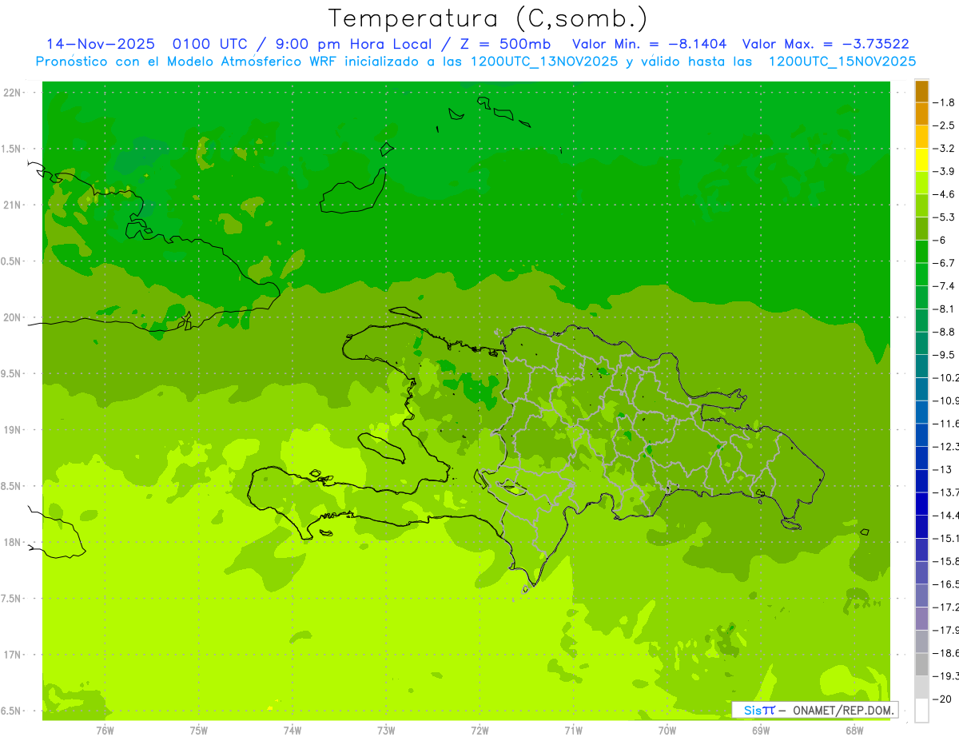
Task: Click the '70W' longitude label
Action: [x=667, y=731]
